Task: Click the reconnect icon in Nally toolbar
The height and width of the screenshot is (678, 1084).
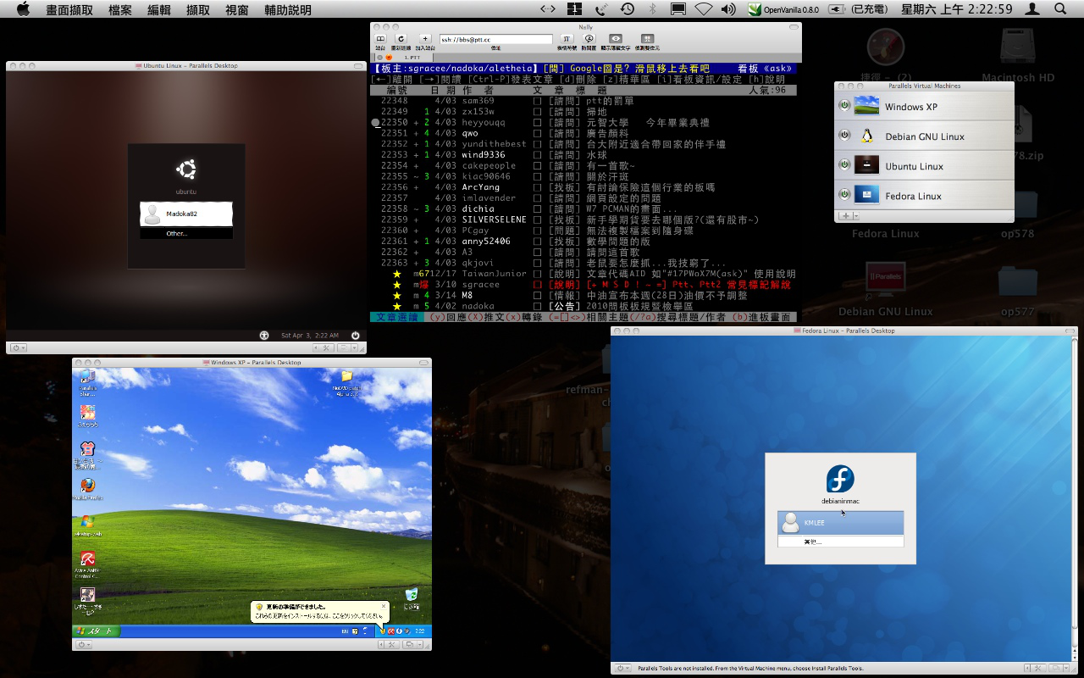Action: click(x=401, y=39)
